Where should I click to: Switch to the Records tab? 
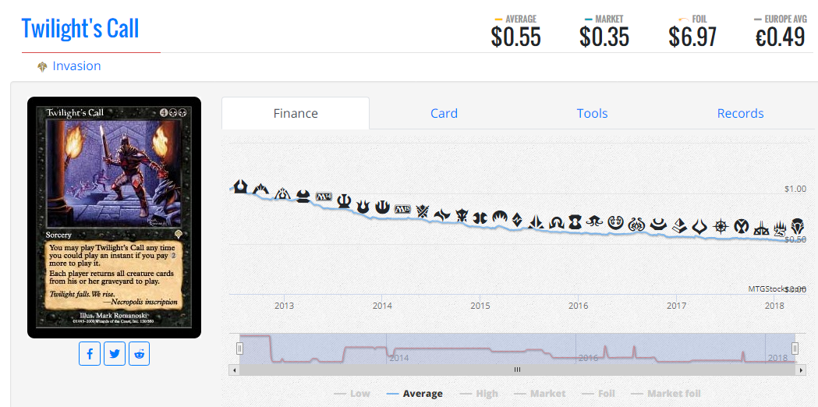coord(740,113)
